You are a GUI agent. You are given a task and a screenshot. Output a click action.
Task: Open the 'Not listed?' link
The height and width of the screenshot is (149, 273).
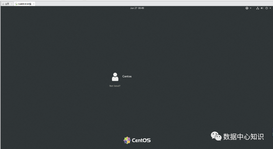(x=115, y=86)
